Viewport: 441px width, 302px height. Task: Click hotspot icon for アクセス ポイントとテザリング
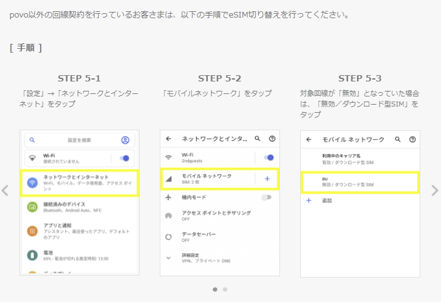(x=169, y=216)
